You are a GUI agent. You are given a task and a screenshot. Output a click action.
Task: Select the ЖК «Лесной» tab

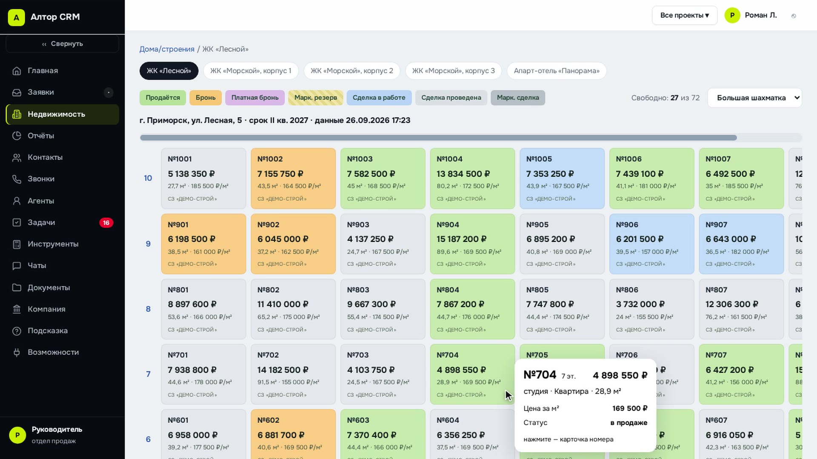(169, 71)
